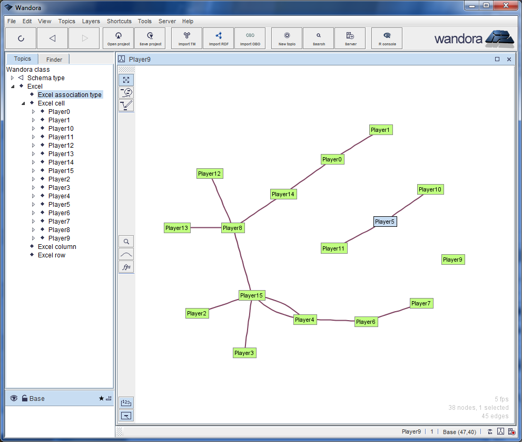Import an OBO file
The height and width of the screenshot is (442, 522).
[250, 38]
